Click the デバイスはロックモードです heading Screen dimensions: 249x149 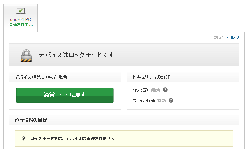[76, 55]
